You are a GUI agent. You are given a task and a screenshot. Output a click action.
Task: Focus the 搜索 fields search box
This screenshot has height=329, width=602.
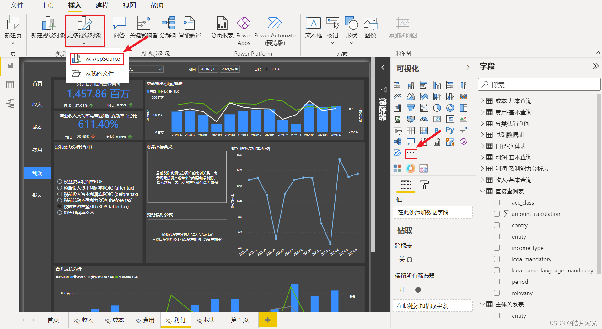coord(539,85)
